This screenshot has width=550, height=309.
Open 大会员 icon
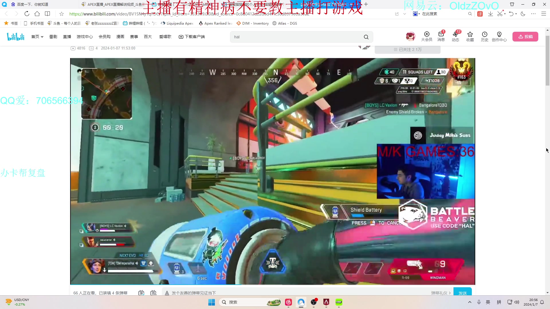tap(427, 37)
